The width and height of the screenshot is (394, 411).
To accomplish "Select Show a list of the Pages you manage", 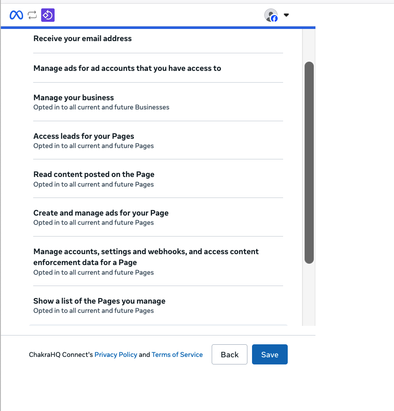I will click(x=99, y=301).
